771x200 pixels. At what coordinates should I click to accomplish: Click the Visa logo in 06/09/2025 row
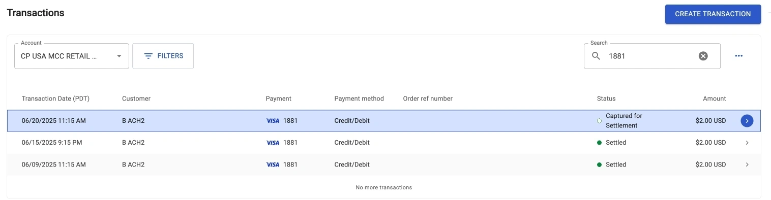(x=273, y=164)
